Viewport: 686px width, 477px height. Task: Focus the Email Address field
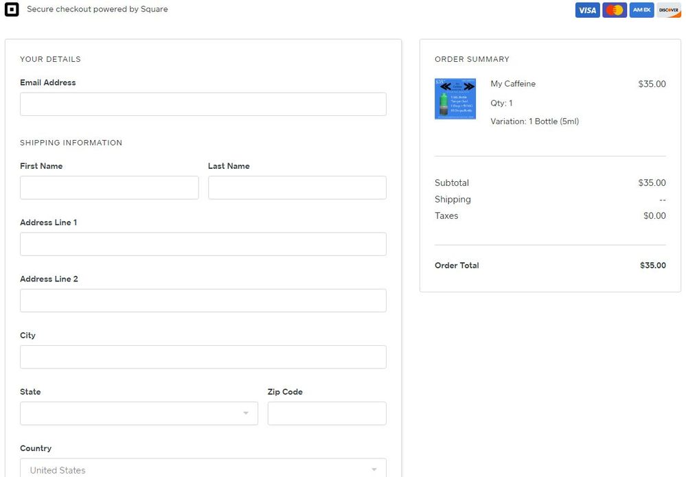point(203,104)
